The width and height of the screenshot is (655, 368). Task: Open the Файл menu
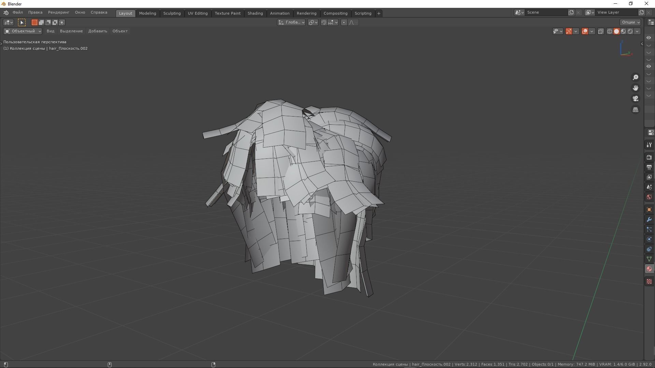pyautogui.click(x=18, y=12)
